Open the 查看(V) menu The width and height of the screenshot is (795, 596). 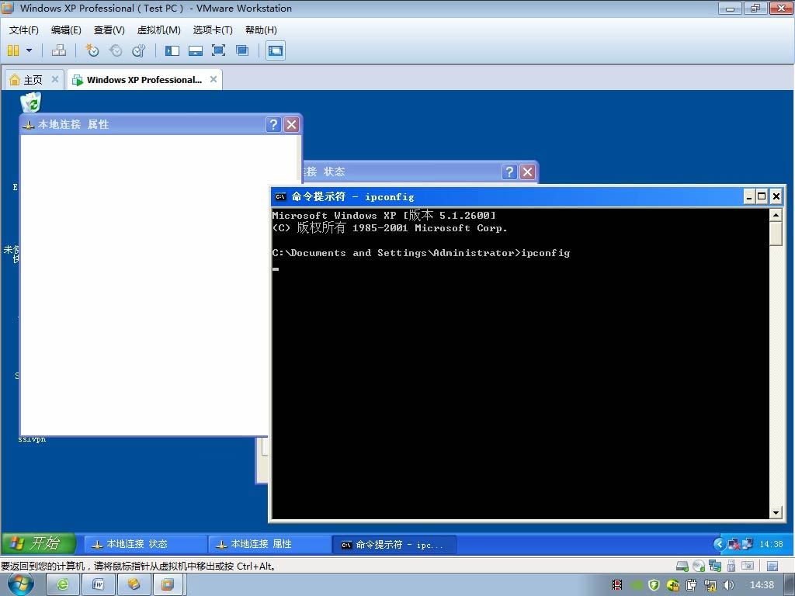click(109, 30)
